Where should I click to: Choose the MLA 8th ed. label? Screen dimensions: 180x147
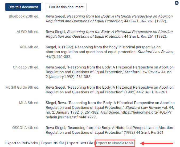point(29,103)
